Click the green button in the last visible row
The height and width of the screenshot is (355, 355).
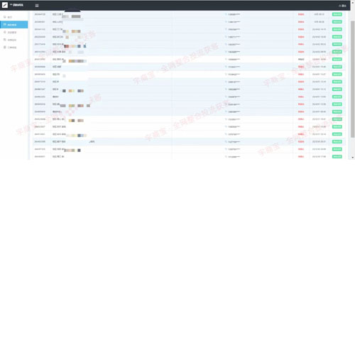click(337, 157)
